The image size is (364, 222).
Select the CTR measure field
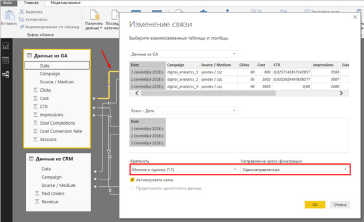point(44,107)
